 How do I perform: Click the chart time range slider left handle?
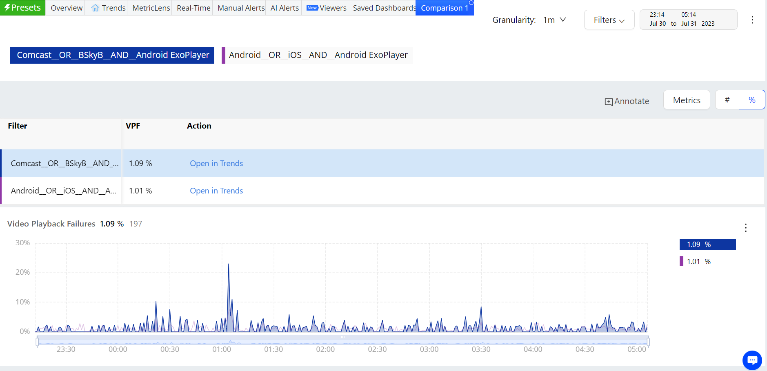click(x=38, y=342)
